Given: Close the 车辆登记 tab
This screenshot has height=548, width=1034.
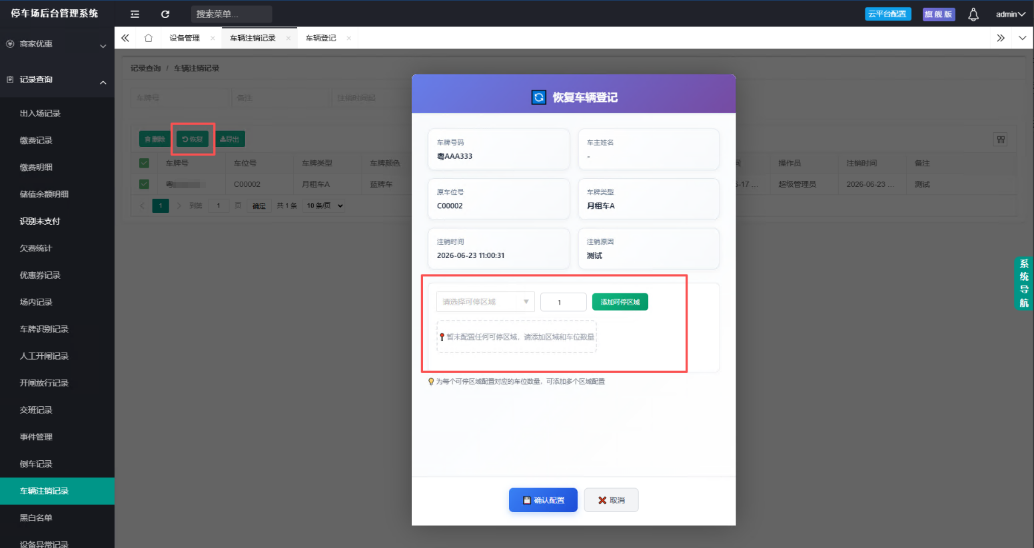Looking at the screenshot, I should 348,39.
